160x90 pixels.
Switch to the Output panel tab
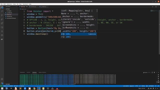tap(28, 72)
